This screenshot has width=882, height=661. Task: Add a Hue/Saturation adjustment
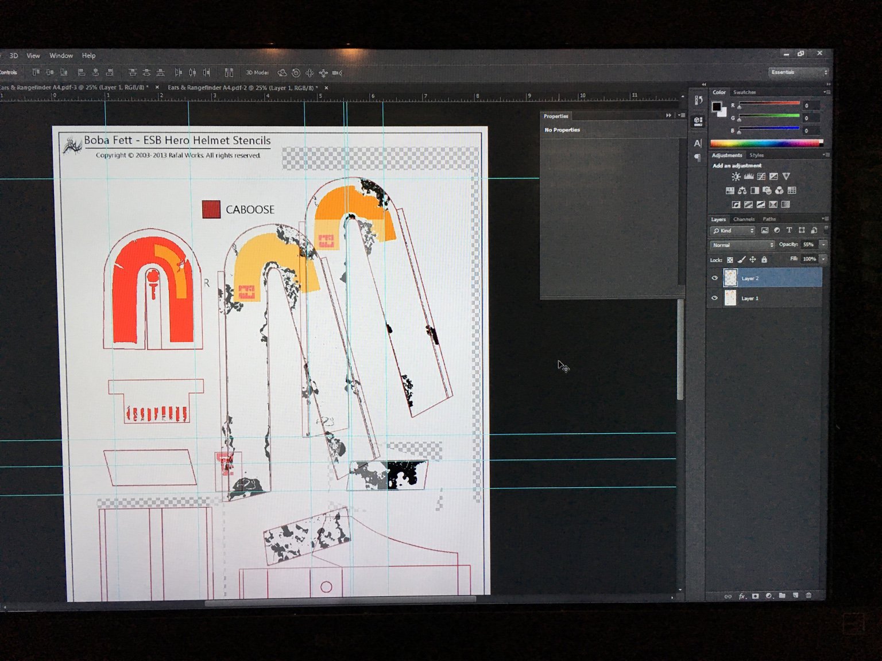pyautogui.click(x=730, y=190)
